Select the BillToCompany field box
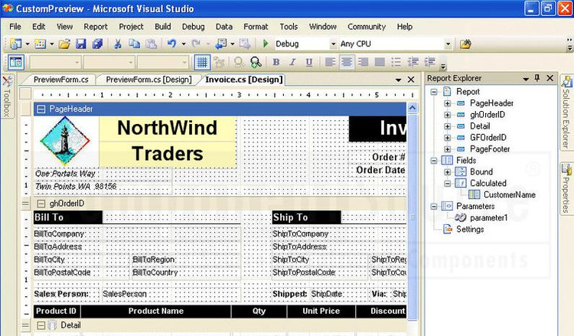Viewport: 574px width, 336px height. coord(137,233)
